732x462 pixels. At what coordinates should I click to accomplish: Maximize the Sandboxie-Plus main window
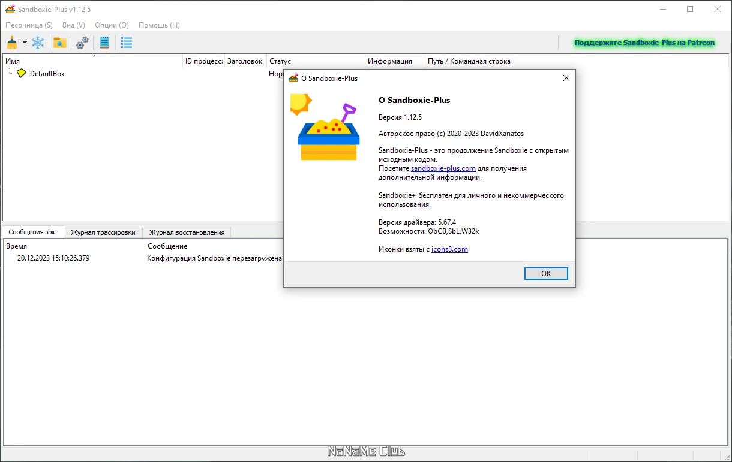tap(690, 9)
